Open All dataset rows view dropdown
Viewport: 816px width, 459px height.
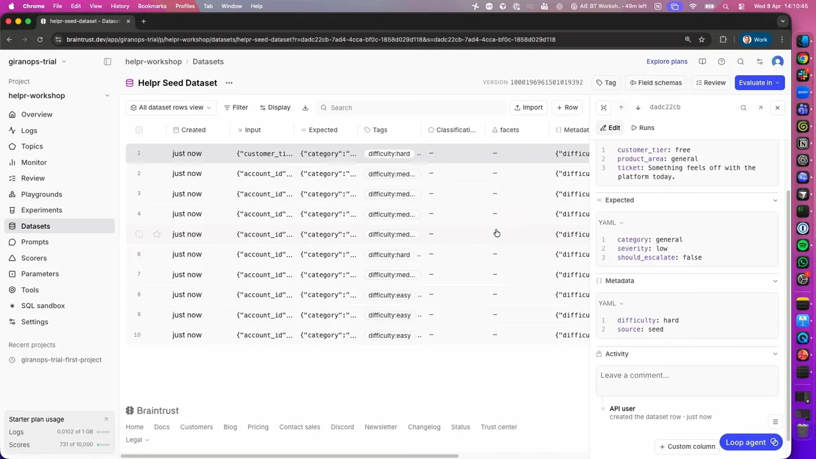[170, 108]
